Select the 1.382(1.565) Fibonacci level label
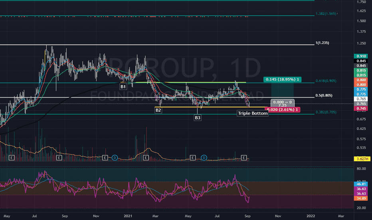The height and width of the screenshot is (220, 372). 326,14
